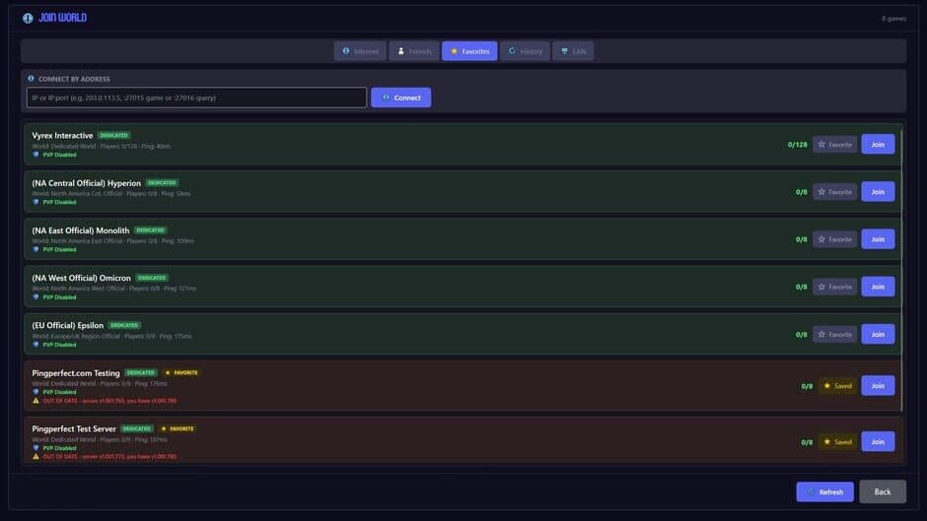The height and width of the screenshot is (521, 927).
Task: Click the star icon on Favorites tab
Action: [x=454, y=51]
